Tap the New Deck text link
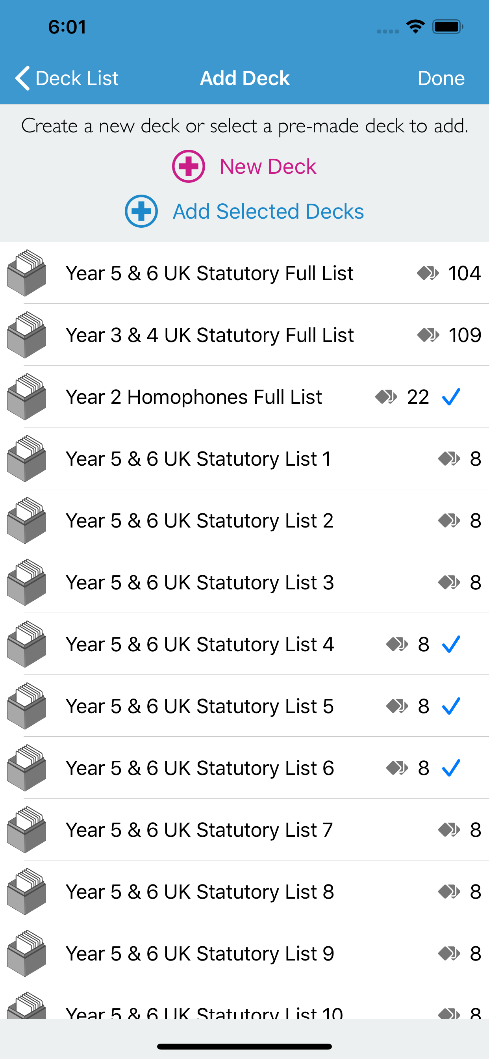This screenshot has width=489, height=1059. click(268, 167)
